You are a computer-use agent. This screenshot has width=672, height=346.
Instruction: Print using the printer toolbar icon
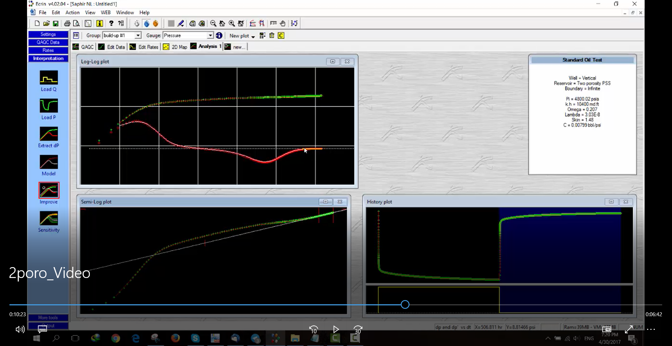tap(67, 23)
